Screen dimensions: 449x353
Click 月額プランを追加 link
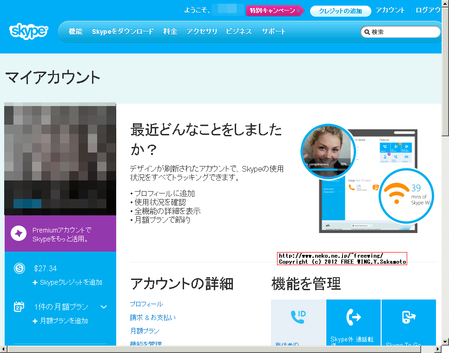click(x=64, y=321)
